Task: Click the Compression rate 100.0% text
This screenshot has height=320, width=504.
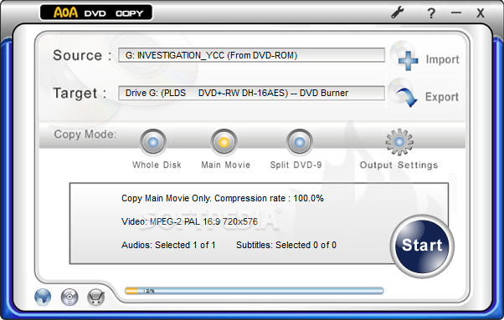Action: [x=269, y=198]
